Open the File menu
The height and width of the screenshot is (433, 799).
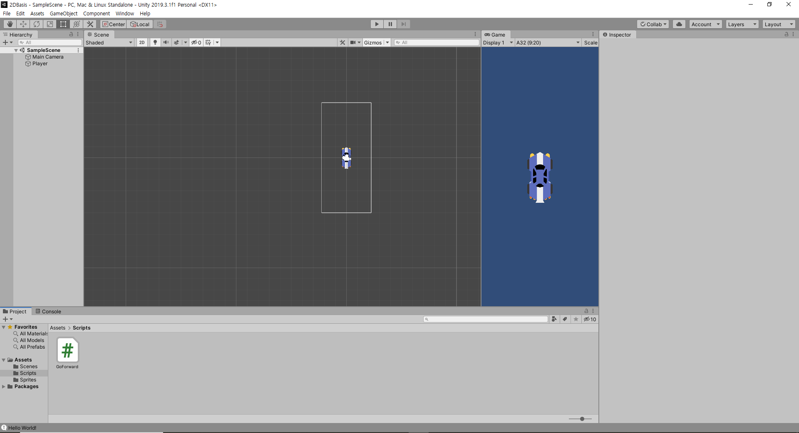(7, 13)
